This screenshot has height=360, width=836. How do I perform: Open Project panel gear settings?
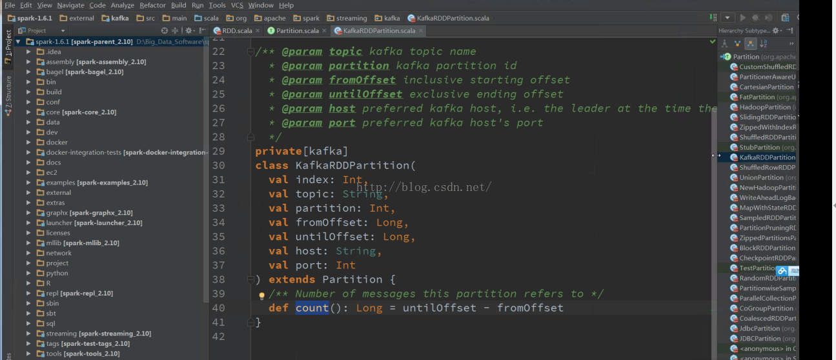[x=190, y=30]
